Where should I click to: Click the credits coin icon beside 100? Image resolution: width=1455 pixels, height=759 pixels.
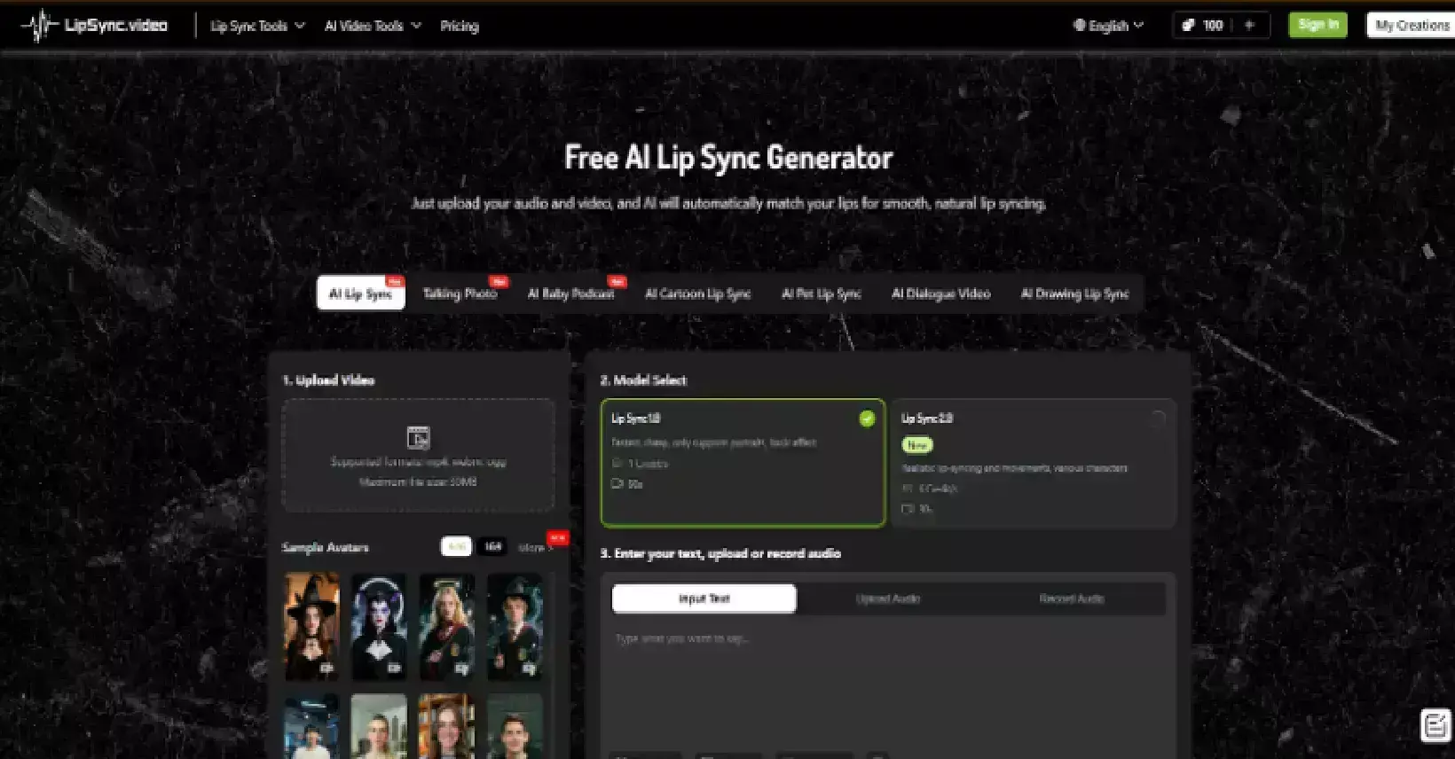[x=1189, y=25]
